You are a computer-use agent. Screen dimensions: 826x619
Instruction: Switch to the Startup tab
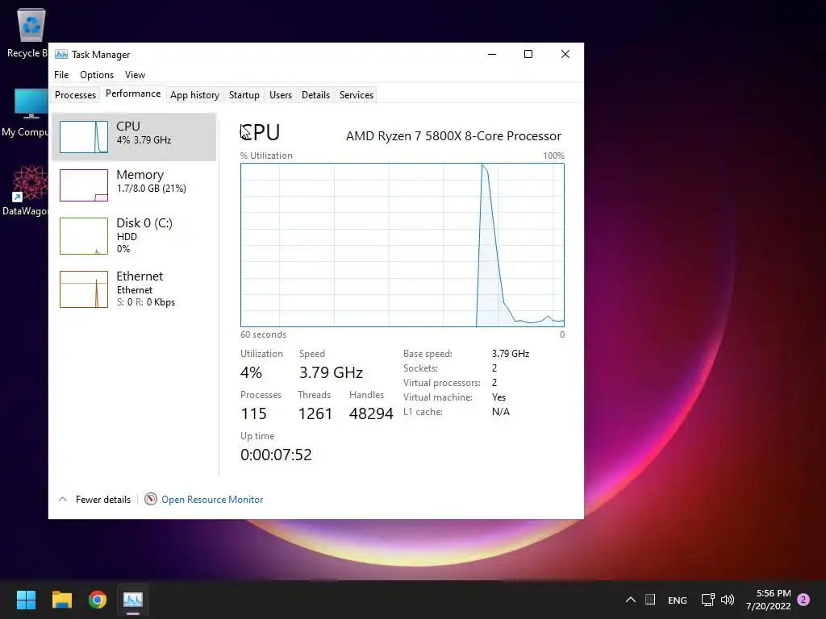(x=244, y=95)
